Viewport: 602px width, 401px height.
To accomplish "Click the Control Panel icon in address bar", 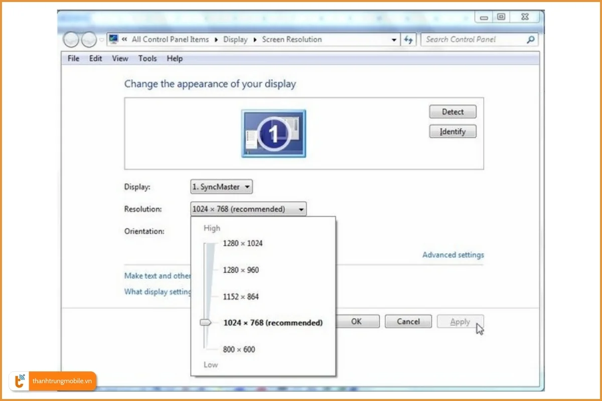I will (113, 39).
